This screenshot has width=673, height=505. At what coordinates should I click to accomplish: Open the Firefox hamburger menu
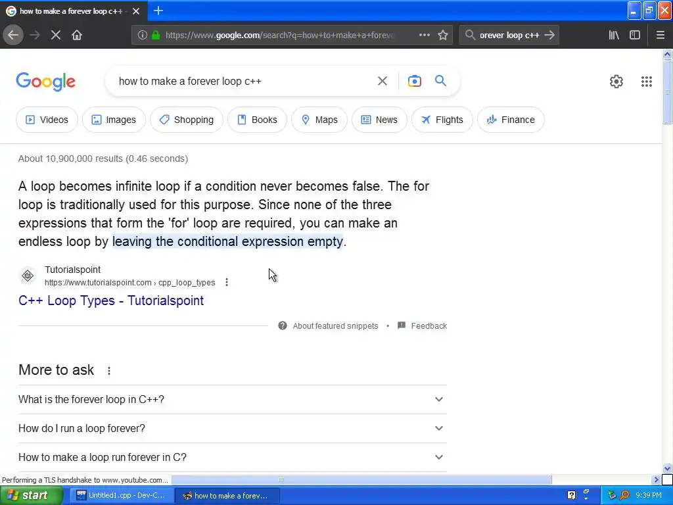[661, 36]
